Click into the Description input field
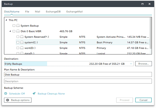This screenshot has height=108, width=156. click(x=78, y=81)
